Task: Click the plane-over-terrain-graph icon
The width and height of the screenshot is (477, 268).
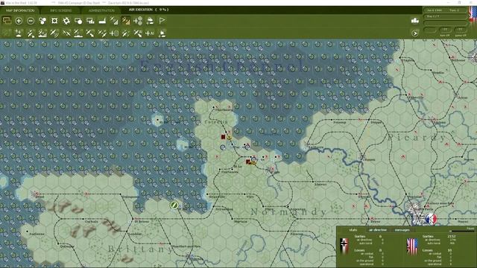Action: pyautogui.click(x=42, y=33)
